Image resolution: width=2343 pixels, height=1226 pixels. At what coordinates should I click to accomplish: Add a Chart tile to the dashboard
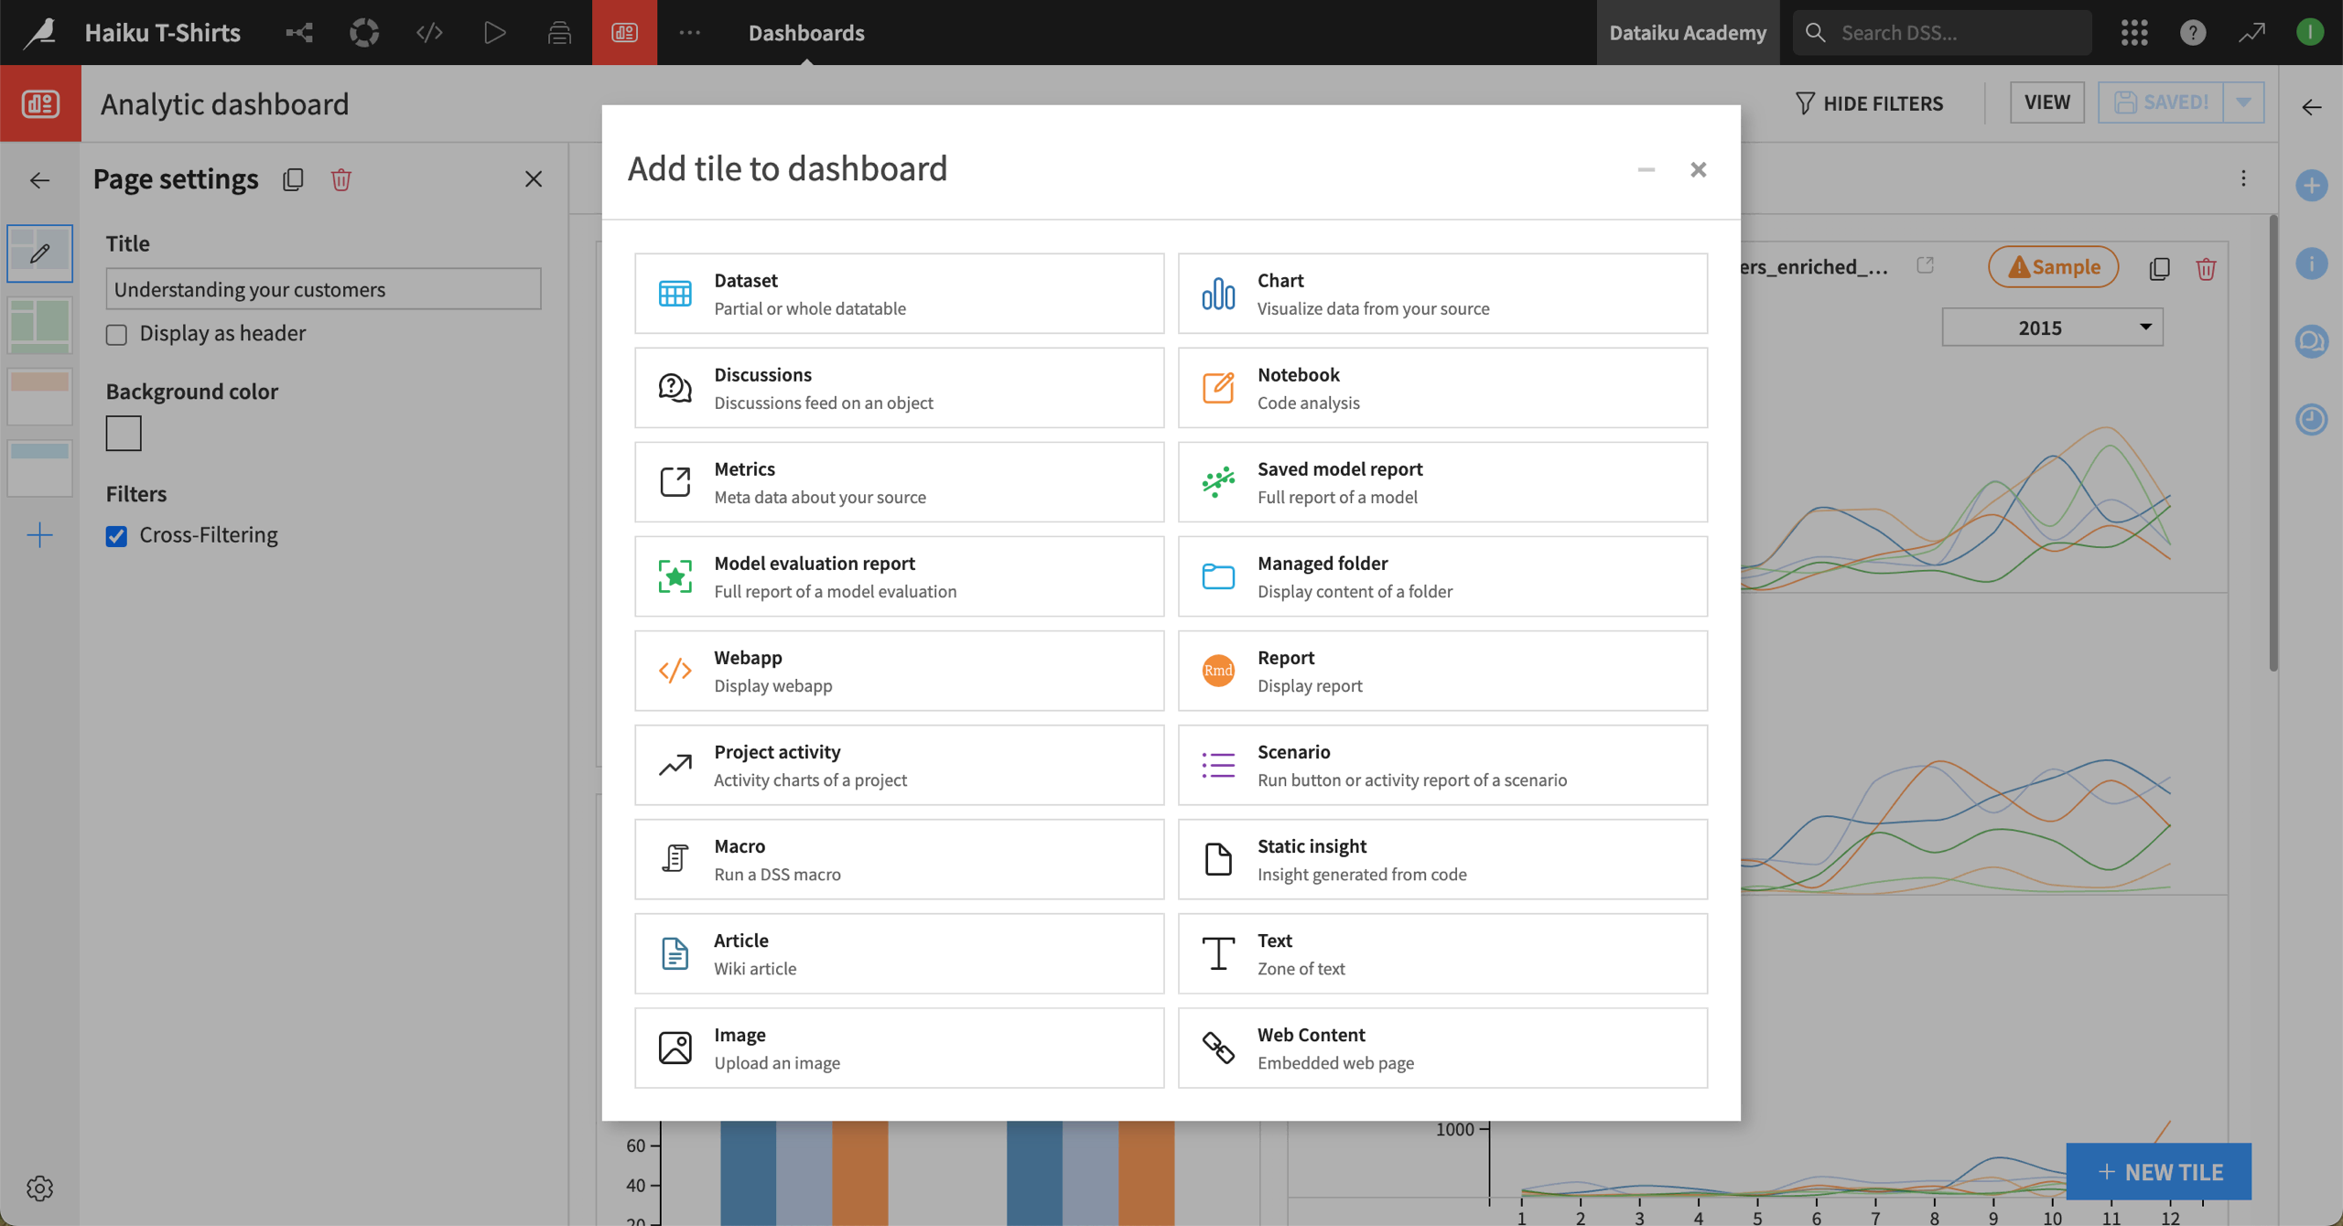[1442, 293]
